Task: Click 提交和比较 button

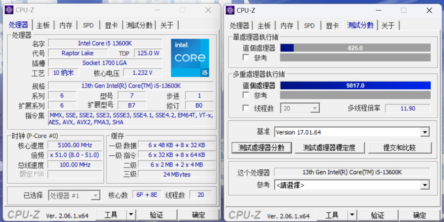Action: pos(399,148)
